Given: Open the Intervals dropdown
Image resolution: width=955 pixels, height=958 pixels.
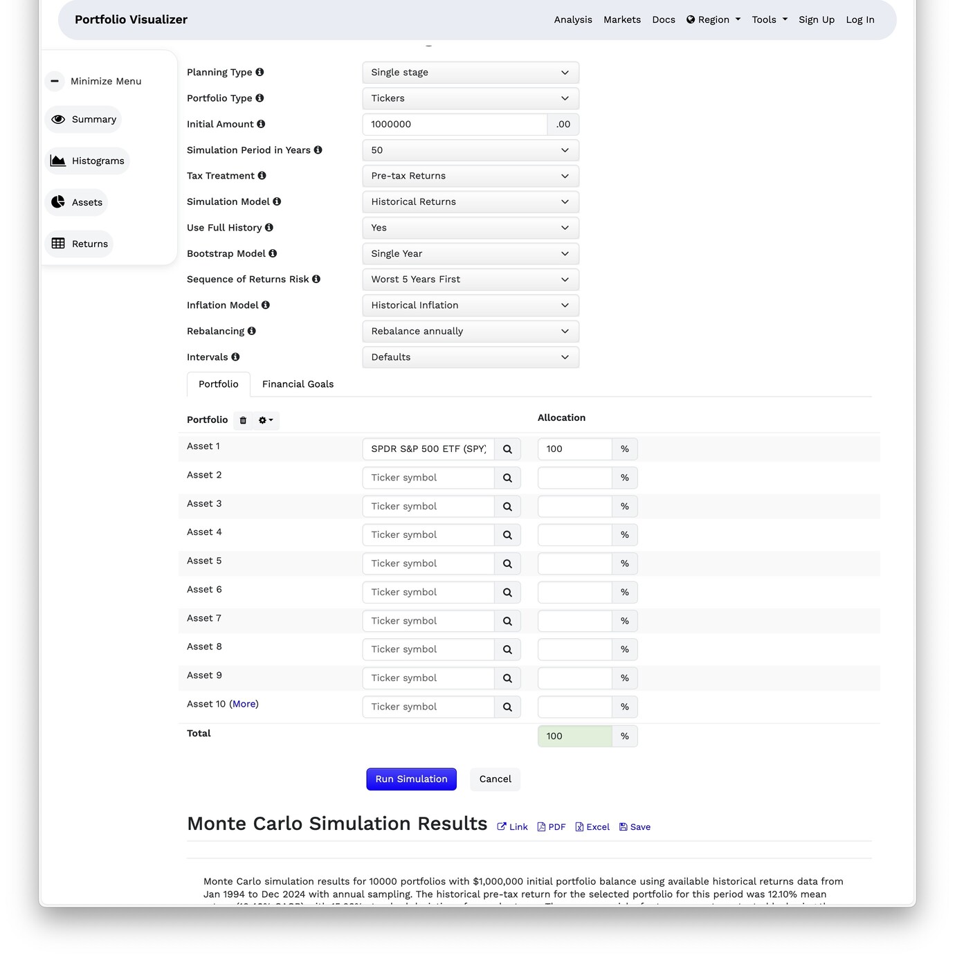Looking at the screenshot, I should pyautogui.click(x=471, y=357).
